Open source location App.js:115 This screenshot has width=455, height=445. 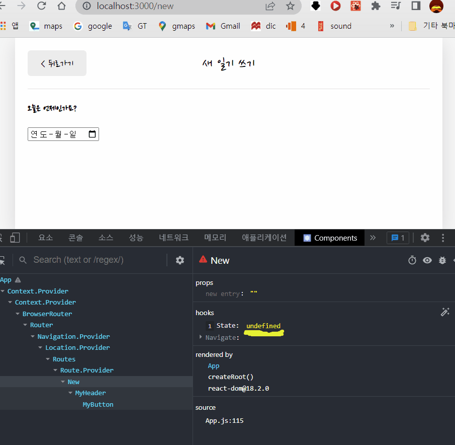pyautogui.click(x=224, y=420)
